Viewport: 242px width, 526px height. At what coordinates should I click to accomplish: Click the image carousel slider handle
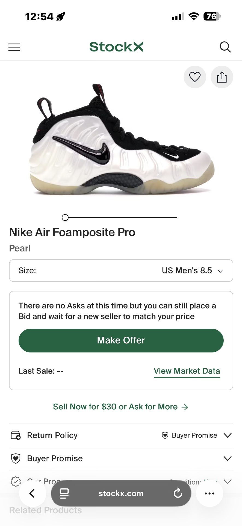pos(65,218)
